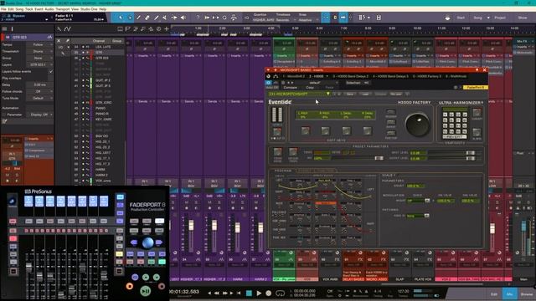The image size is (536, 301).
Task: Click the Copy button in plugin header
Action: pyautogui.click(x=310, y=88)
